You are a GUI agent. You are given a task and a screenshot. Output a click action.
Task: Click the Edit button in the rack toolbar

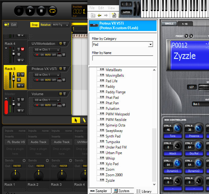tap(14, 25)
